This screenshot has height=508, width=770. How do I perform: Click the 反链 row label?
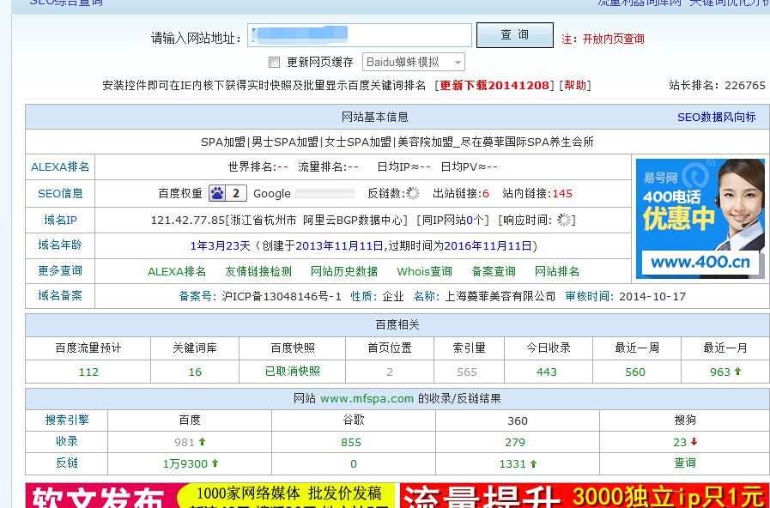pos(67,463)
